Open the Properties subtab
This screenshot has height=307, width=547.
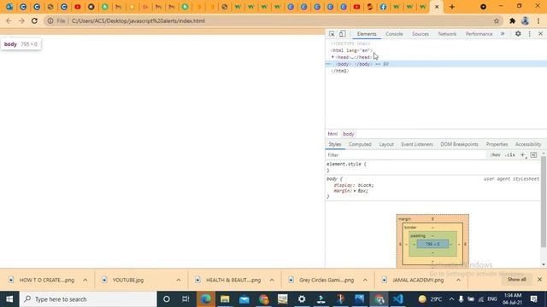pyautogui.click(x=497, y=144)
